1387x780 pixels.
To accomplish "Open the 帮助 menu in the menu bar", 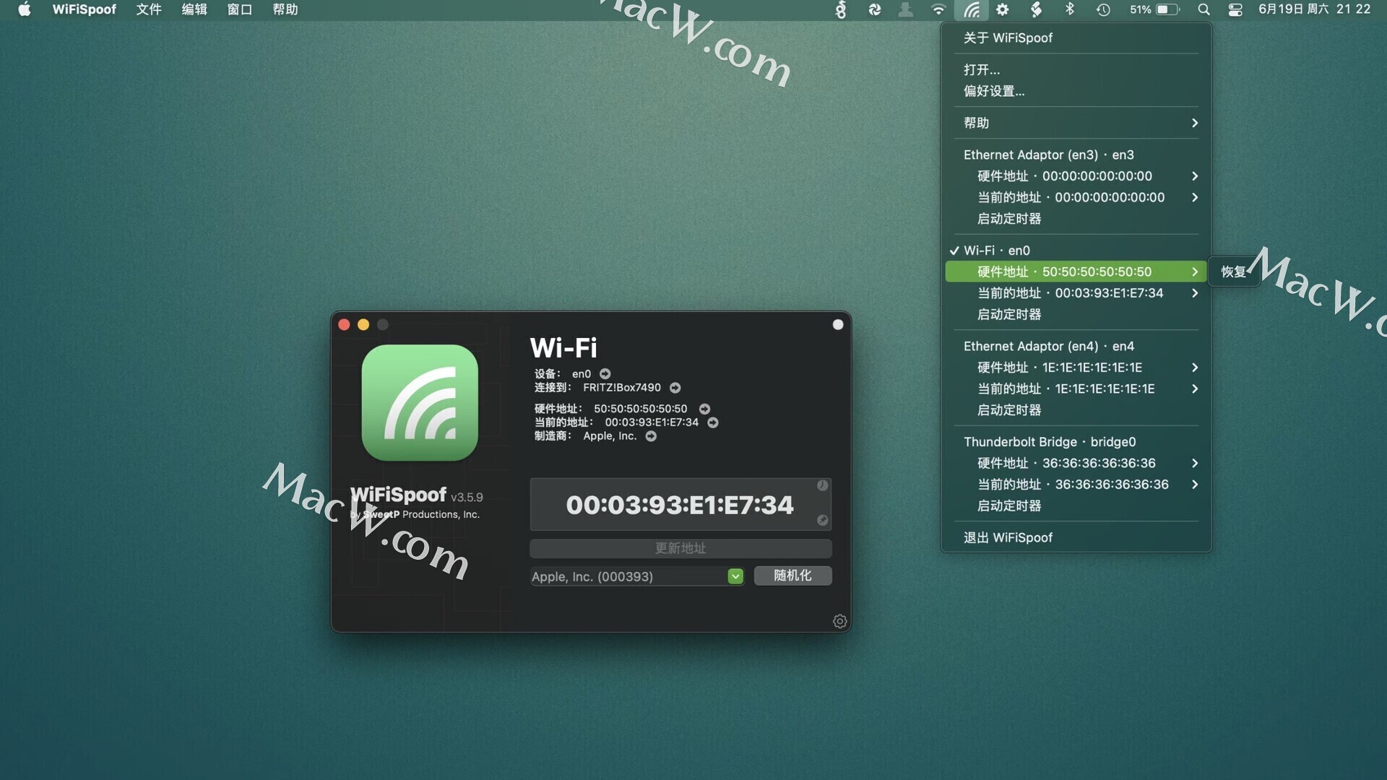I will pos(285,9).
